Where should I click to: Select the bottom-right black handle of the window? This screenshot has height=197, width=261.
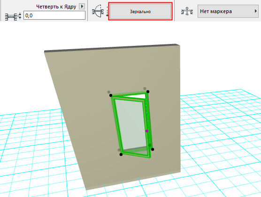coord(153,149)
